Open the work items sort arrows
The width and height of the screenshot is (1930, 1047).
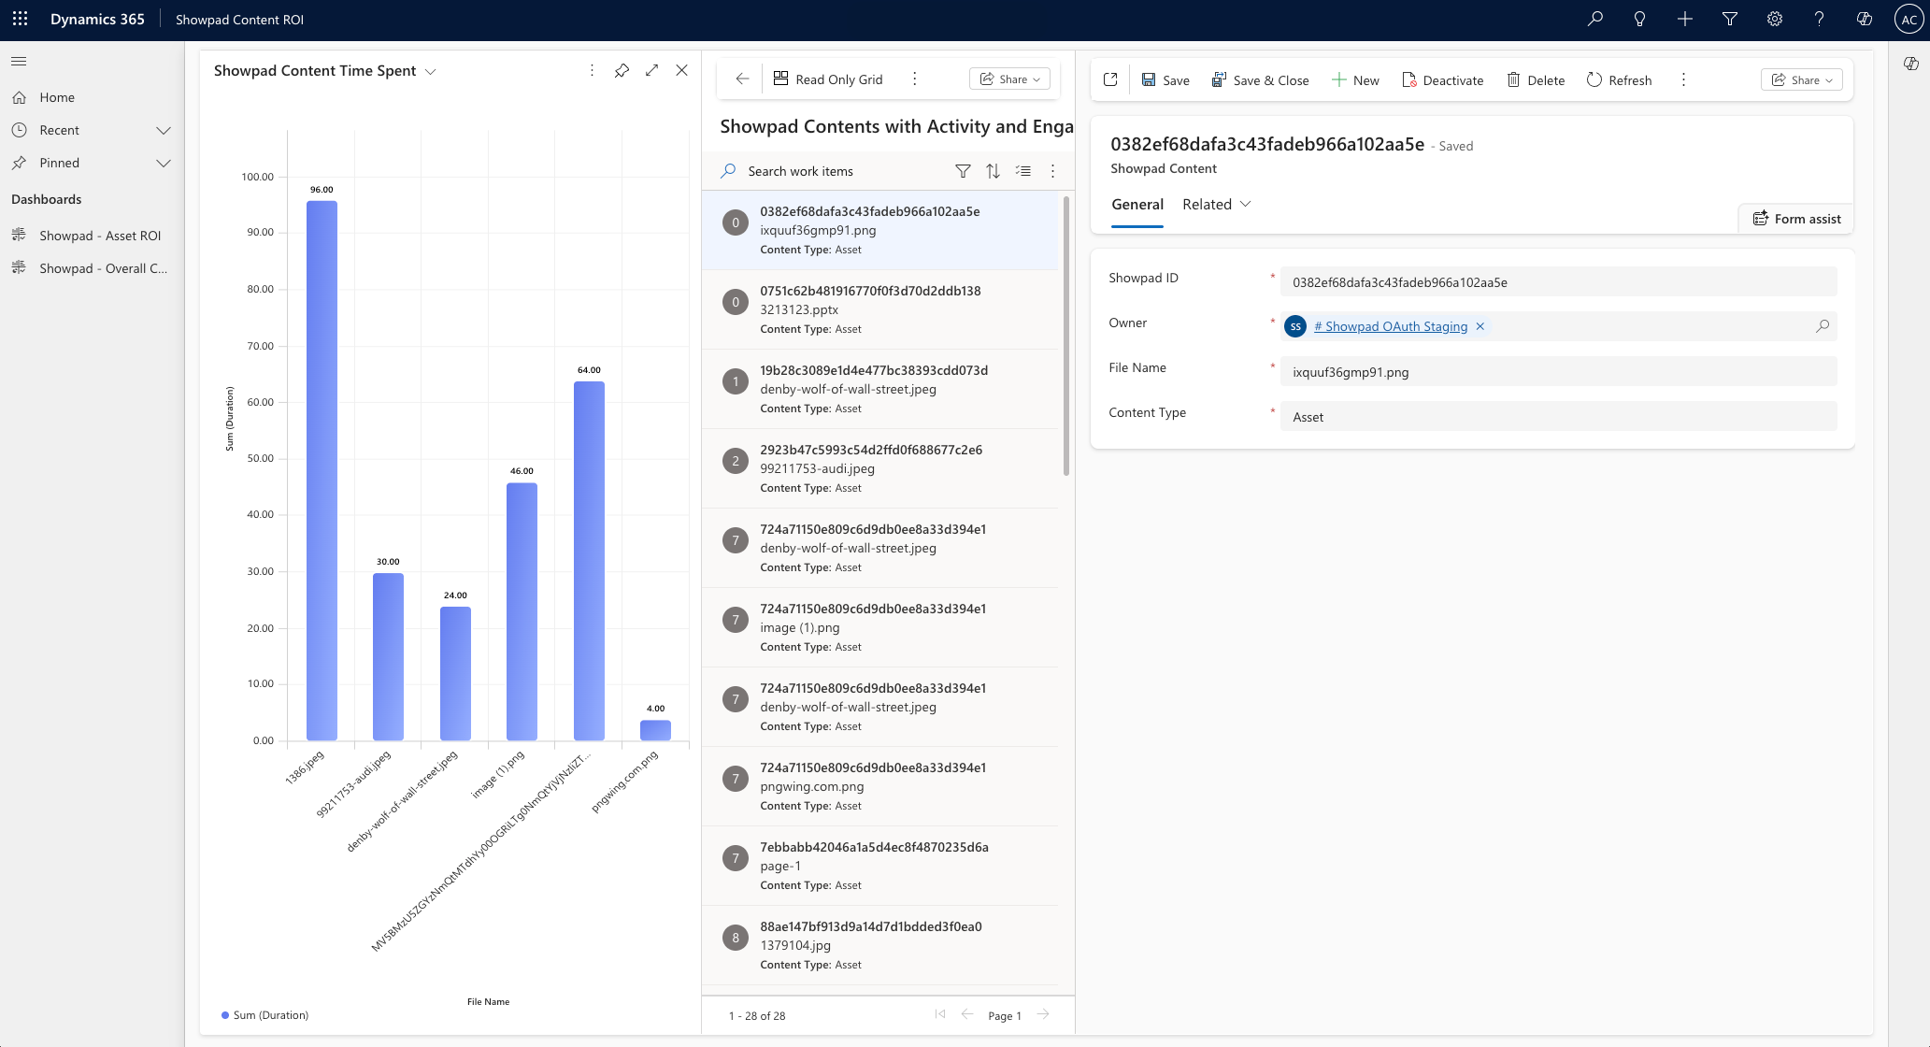[993, 171]
